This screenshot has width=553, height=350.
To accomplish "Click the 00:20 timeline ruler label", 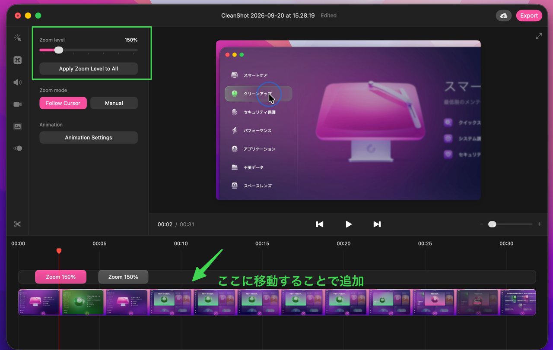I will pyautogui.click(x=344, y=243).
